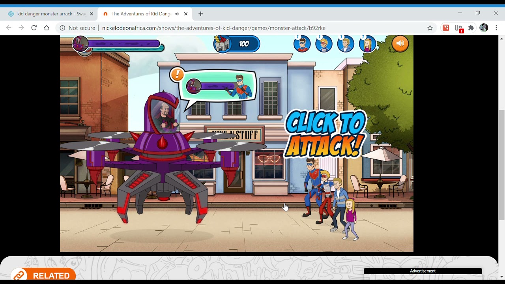Open the Extensions puzzle piece menu
The width and height of the screenshot is (505, 284).
[471, 28]
